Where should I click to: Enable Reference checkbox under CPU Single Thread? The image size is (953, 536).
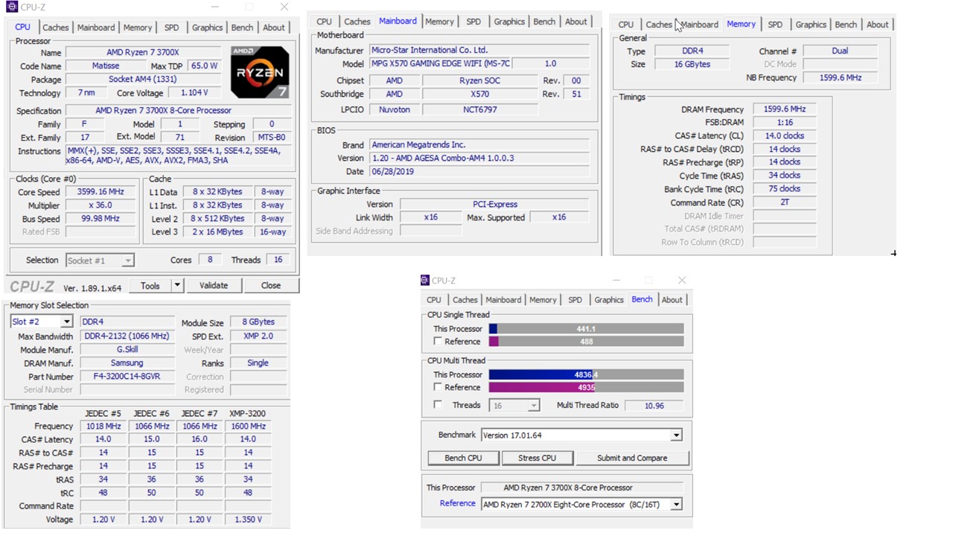438,342
